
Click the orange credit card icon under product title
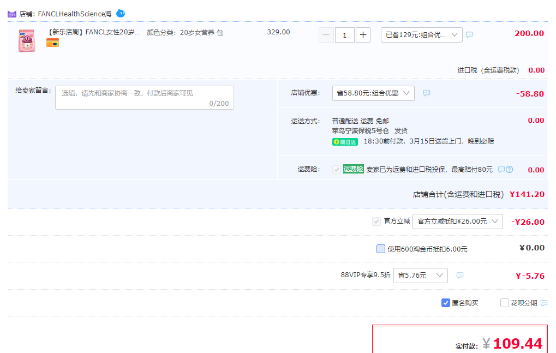pos(52,43)
